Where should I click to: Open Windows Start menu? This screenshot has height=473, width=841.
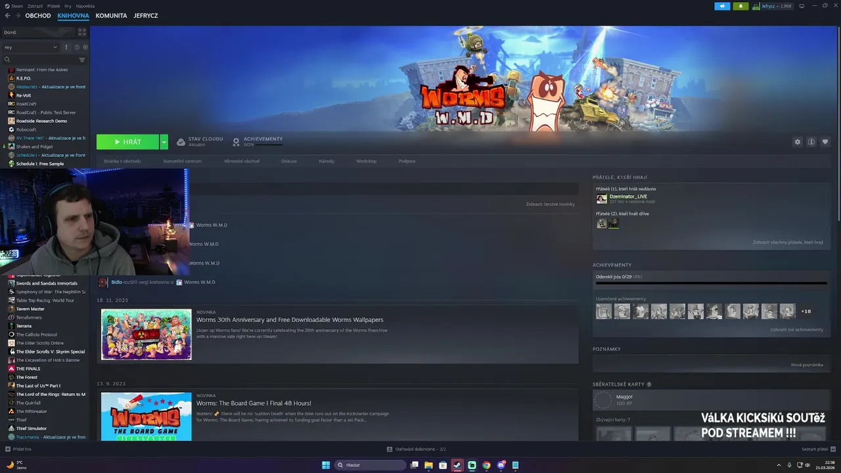pos(326,465)
